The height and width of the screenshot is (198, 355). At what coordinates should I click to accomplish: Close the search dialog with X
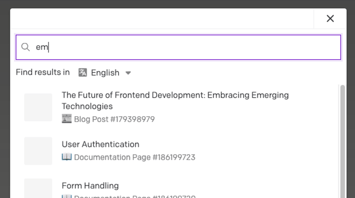pos(330,19)
